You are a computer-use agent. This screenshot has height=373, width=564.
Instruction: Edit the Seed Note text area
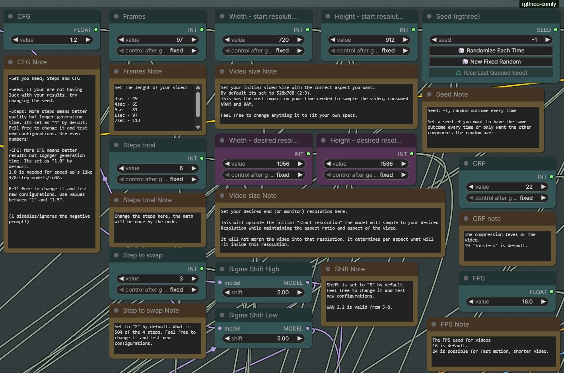tap(483, 128)
